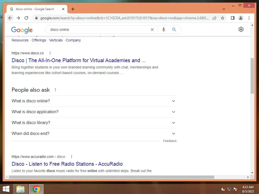Click the address bar URL
Viewport: 259px width, 194px height.
tap(124, 18)
